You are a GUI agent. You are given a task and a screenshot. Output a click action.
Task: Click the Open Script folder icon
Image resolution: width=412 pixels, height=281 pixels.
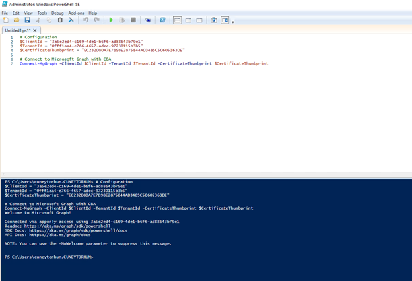[17, 20]
